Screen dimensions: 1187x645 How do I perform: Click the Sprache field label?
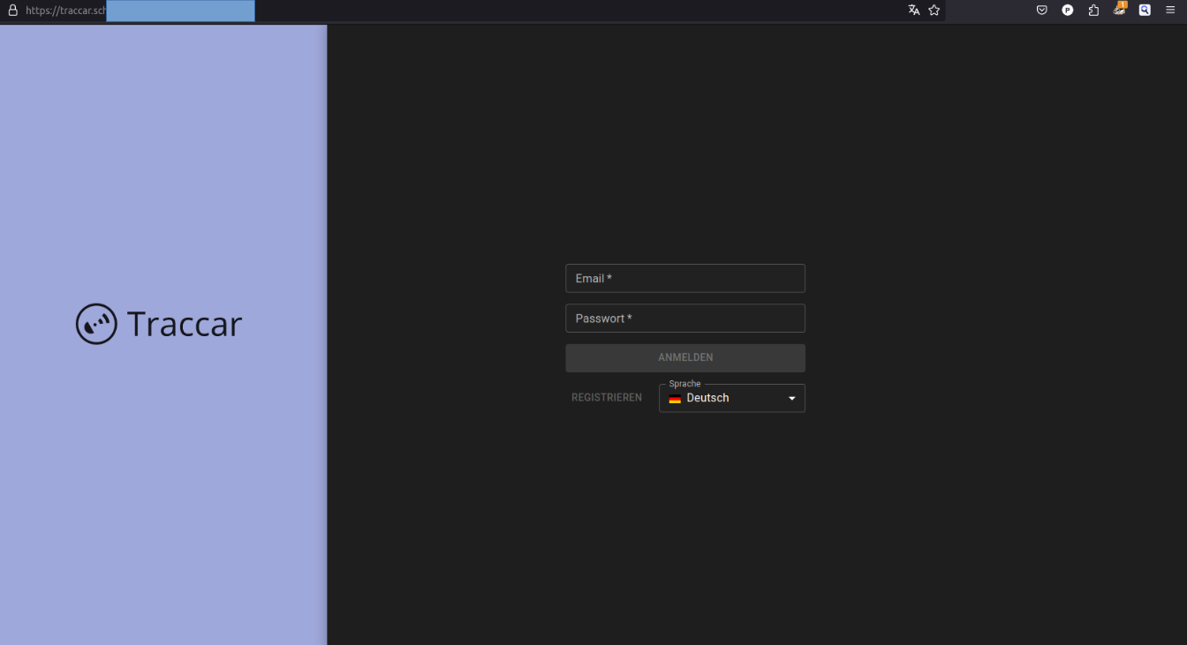[684, 384]
